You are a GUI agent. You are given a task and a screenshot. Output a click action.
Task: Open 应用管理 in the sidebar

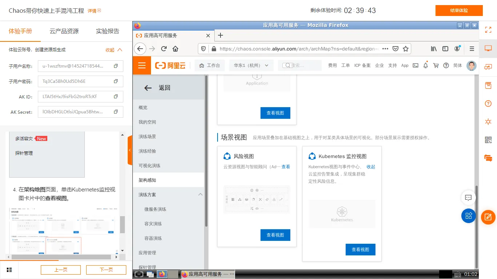[x=168, y=253]
